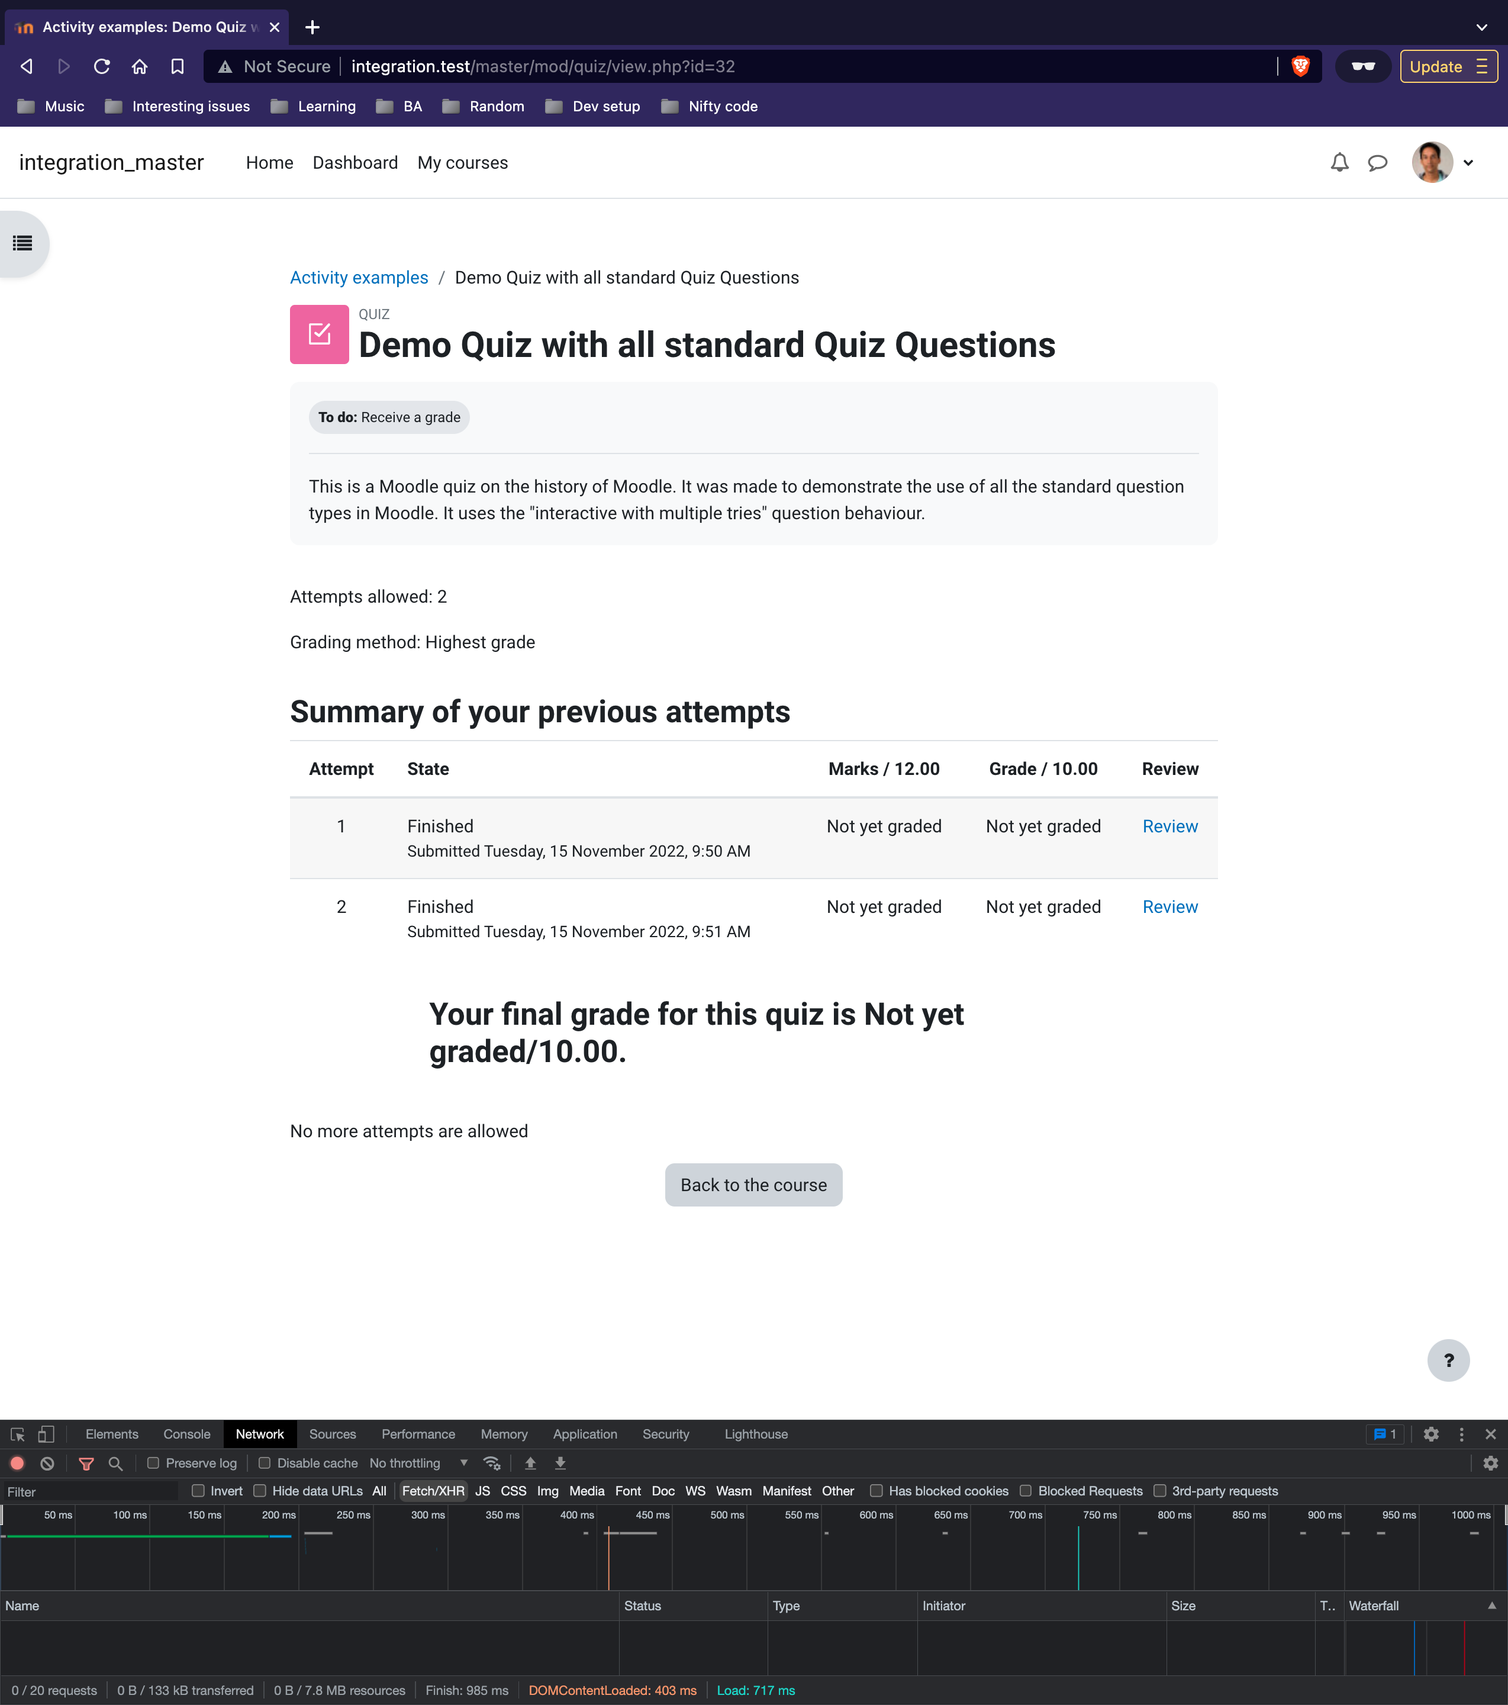Image resolution: width=1508 pixels, height=1705 pixels.
Task: Open Review for attempt 1
Action: click(x=1170, y=826)
